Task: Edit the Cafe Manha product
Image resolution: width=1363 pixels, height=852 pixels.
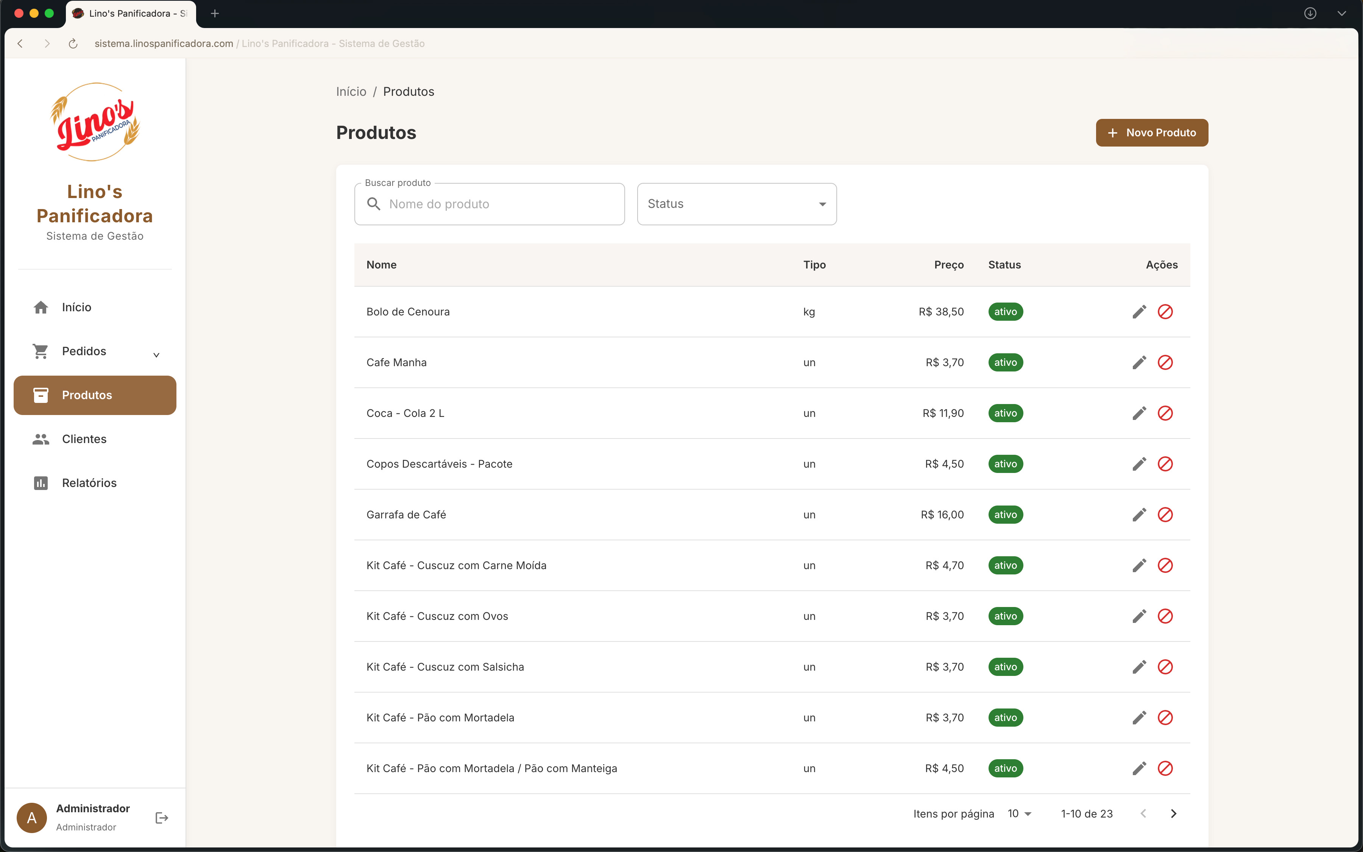Action: [1139, 362]
